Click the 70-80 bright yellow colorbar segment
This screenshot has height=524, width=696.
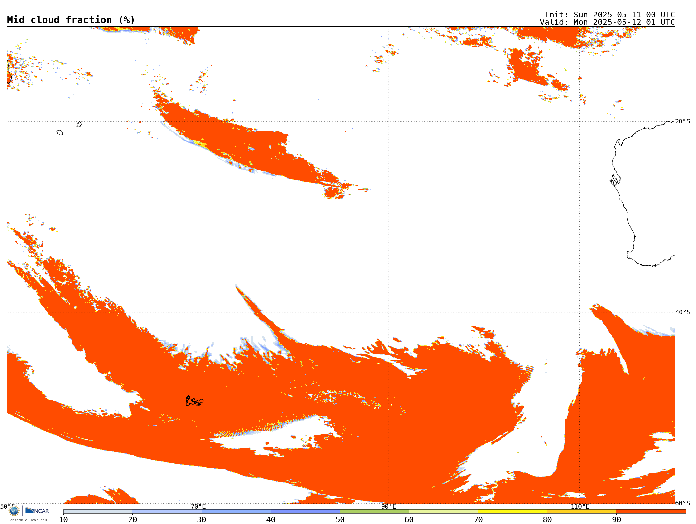(513, 512)
